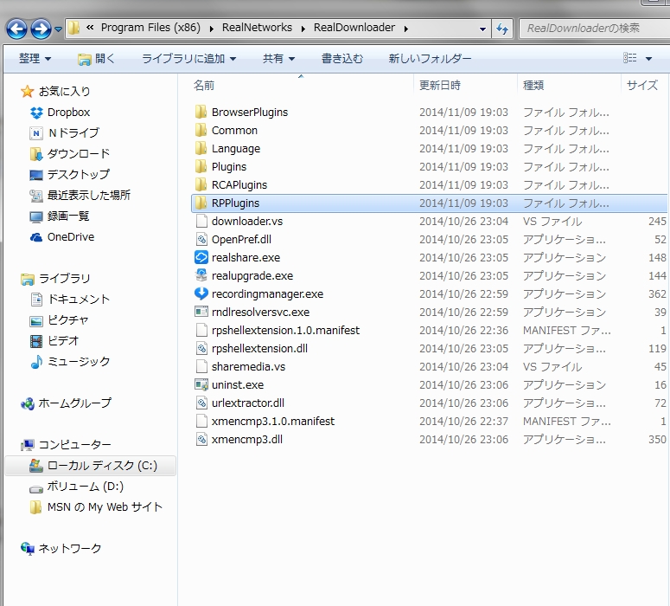Open recent locations arrow beside forward button
670x606 pixels.
click(58, 29)
